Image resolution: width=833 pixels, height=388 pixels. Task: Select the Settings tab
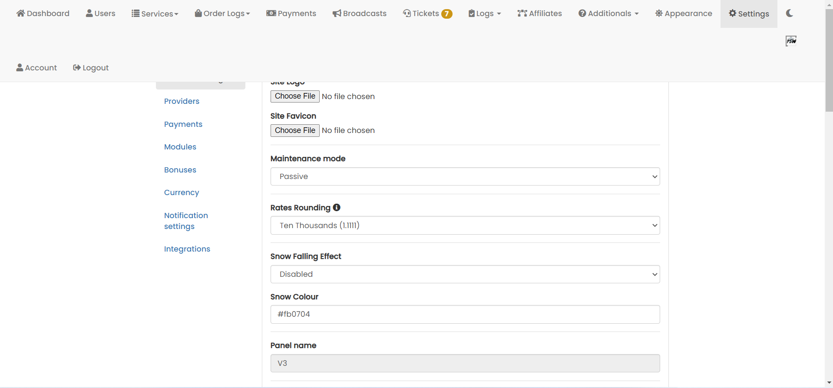(x=749, y=14)
